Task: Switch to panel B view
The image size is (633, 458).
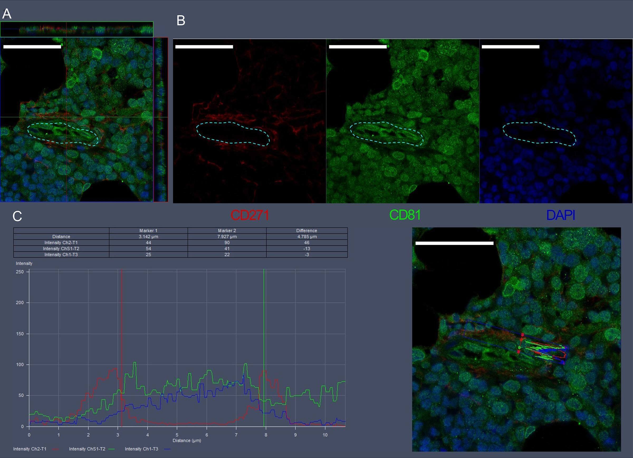Action: tap(181, 20)
